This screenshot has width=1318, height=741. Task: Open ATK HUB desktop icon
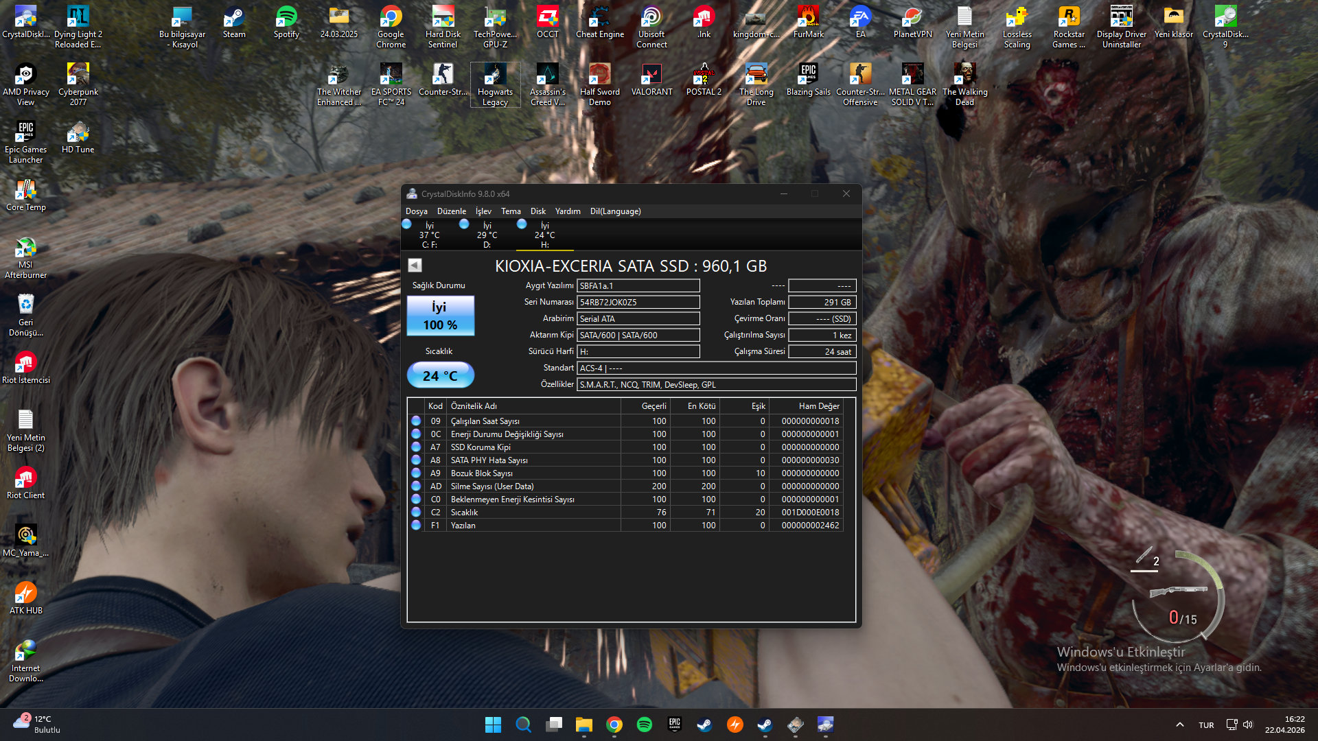(x=25, y=599)
